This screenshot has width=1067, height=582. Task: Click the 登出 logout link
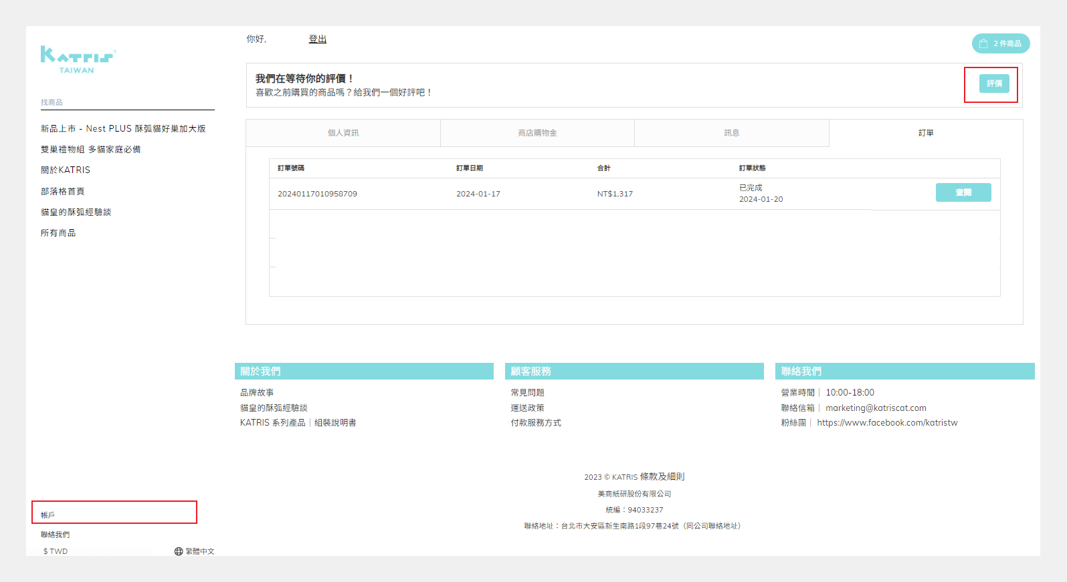(x=317, y=39)
